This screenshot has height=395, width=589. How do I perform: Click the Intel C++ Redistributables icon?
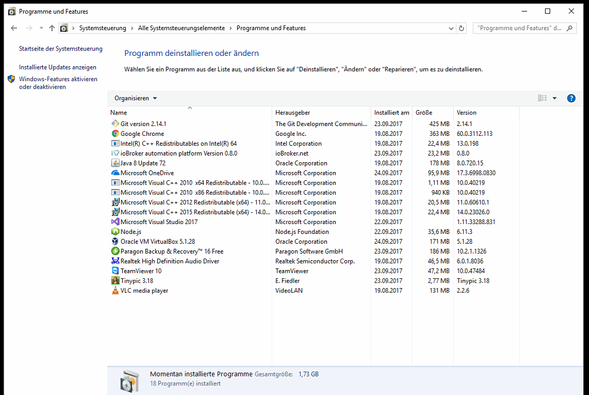tap(115, 143)
